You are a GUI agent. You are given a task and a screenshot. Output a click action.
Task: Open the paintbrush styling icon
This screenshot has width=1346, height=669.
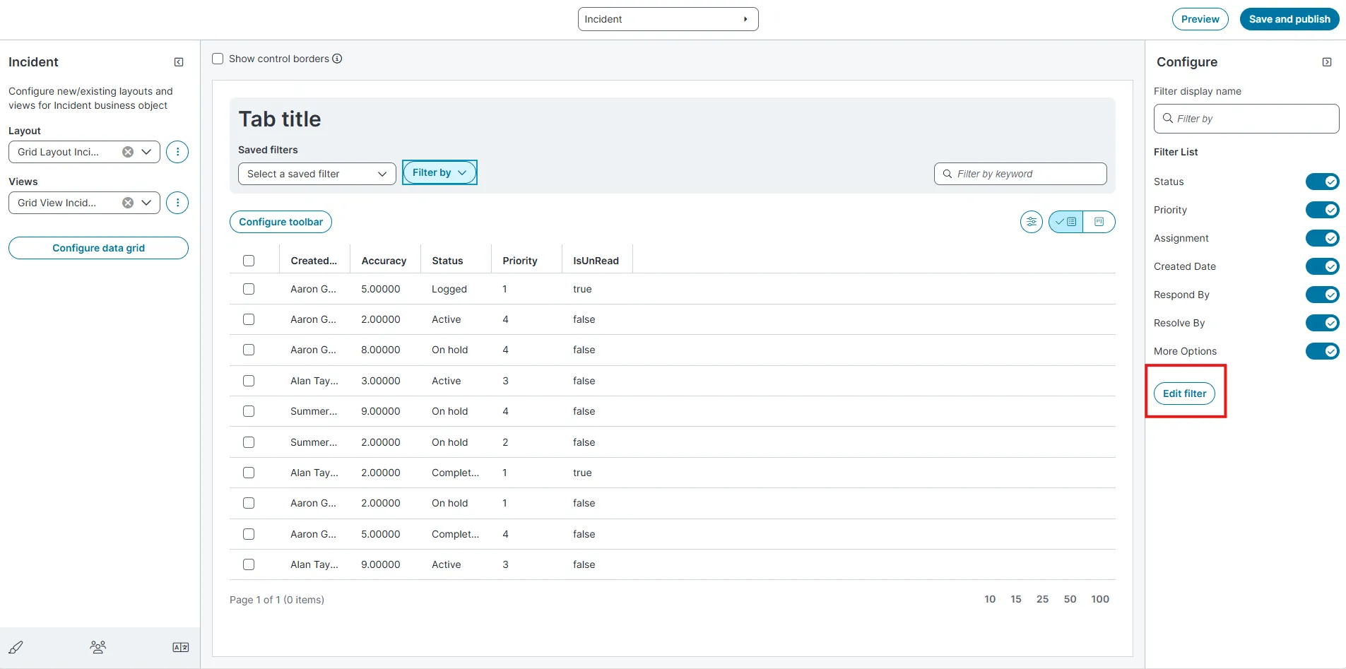16,647
